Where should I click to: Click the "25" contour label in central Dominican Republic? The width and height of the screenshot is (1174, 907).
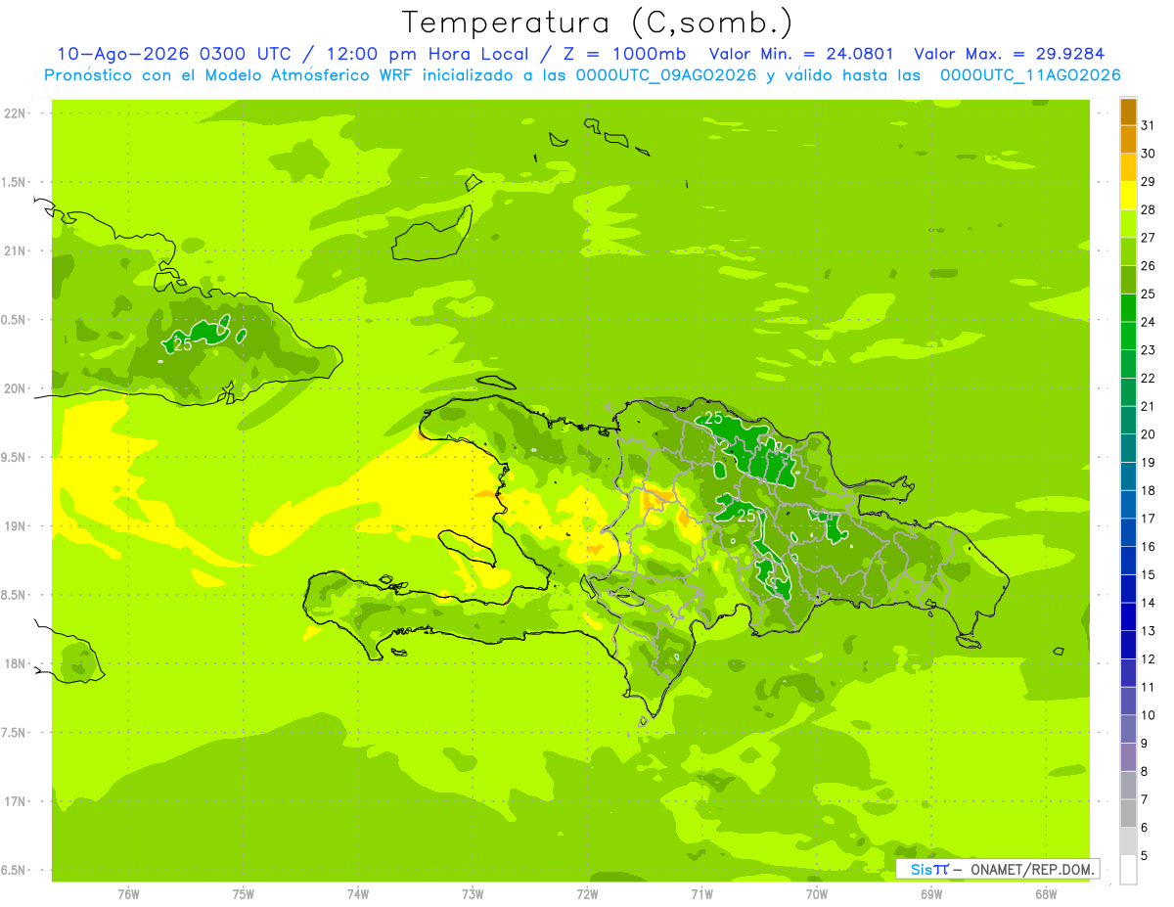[745, 515]
